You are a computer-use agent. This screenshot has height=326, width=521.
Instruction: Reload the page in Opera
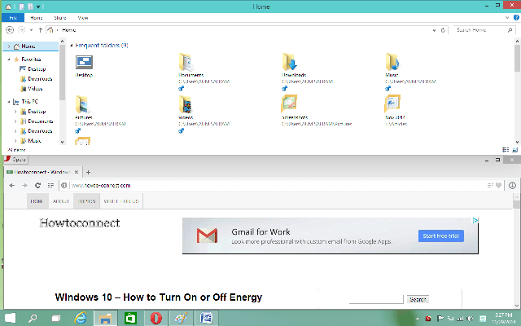coord(37,185)
